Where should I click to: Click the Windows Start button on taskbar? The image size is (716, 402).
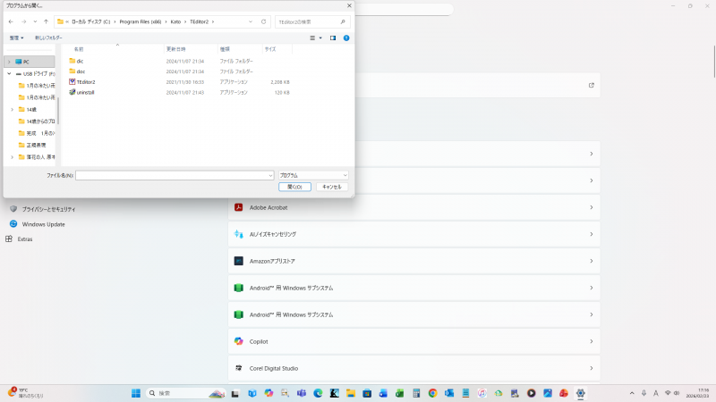(136, 393)
